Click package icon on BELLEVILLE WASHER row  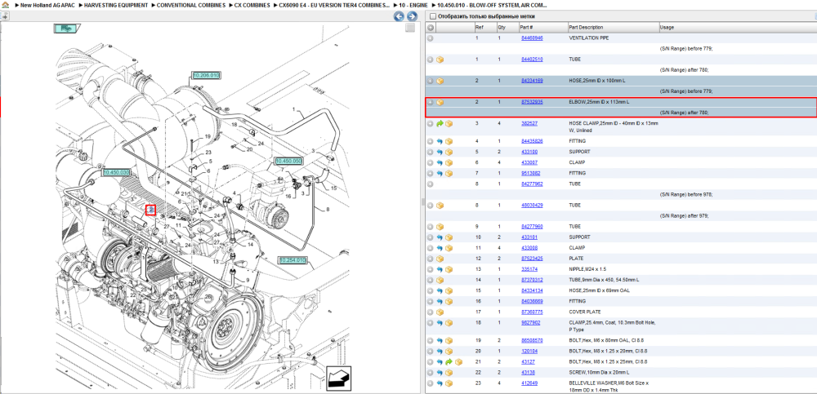pos(449,383)
